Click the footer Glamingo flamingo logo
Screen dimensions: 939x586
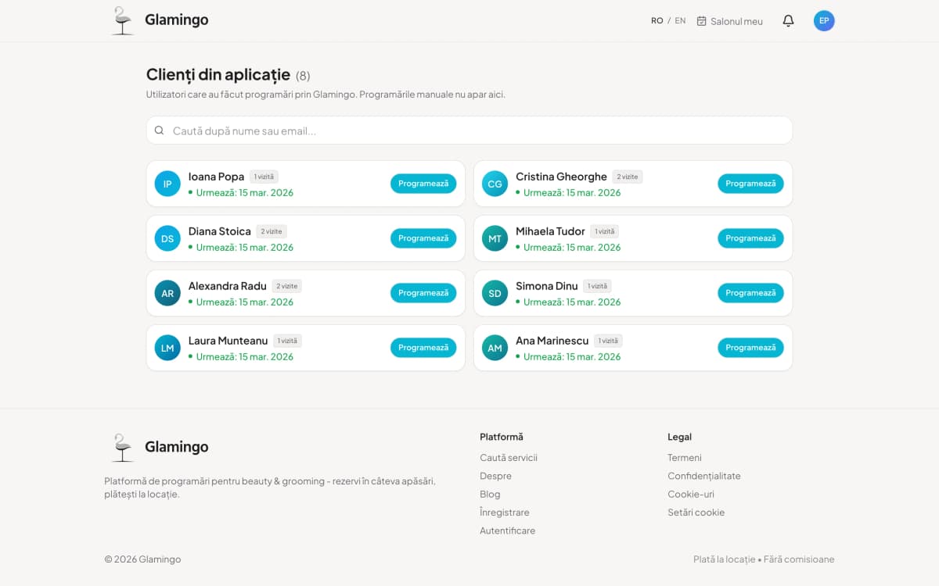click(x=123, y=447)
